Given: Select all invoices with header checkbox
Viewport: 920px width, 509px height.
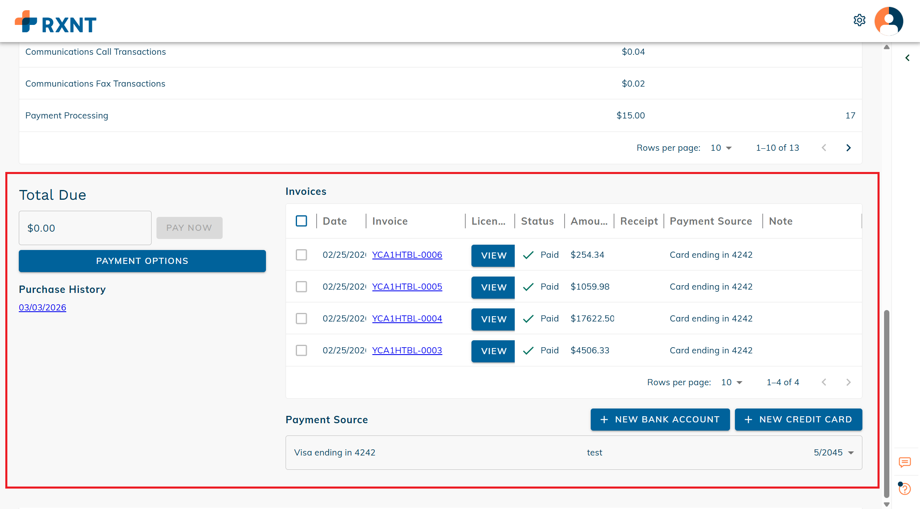Looking at the screenshot, I should [301, 221].
